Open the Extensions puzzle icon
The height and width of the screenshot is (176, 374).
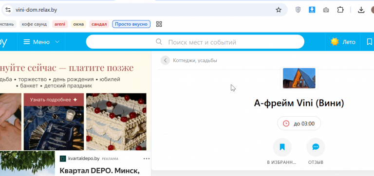pos(340,10)
